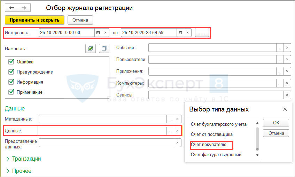Viewport: 295px width, 177px height.
Task: Check all importance levels icon
Action: pos(91,49)
